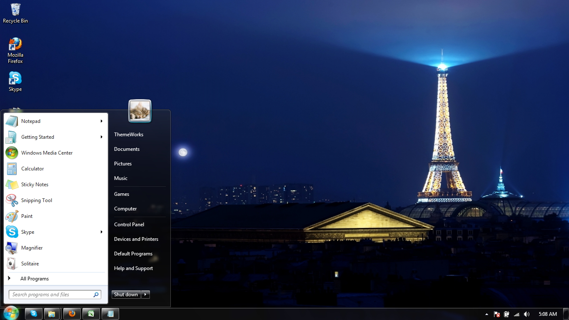Expand the Skype submenu arrow

[102, 232]
